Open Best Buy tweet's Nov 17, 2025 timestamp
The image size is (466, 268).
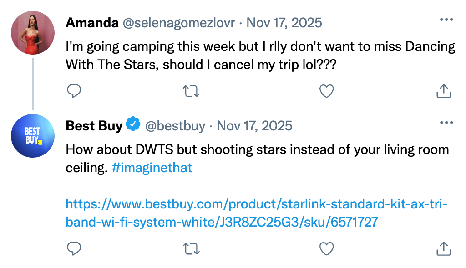point(254,125)
